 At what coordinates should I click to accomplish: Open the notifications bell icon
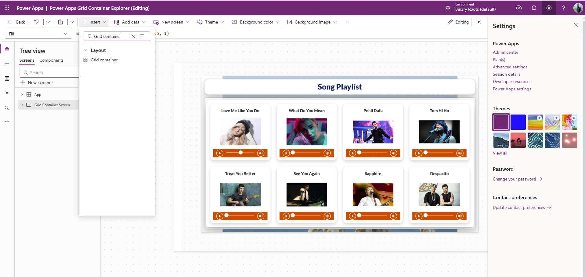[534, 8]
